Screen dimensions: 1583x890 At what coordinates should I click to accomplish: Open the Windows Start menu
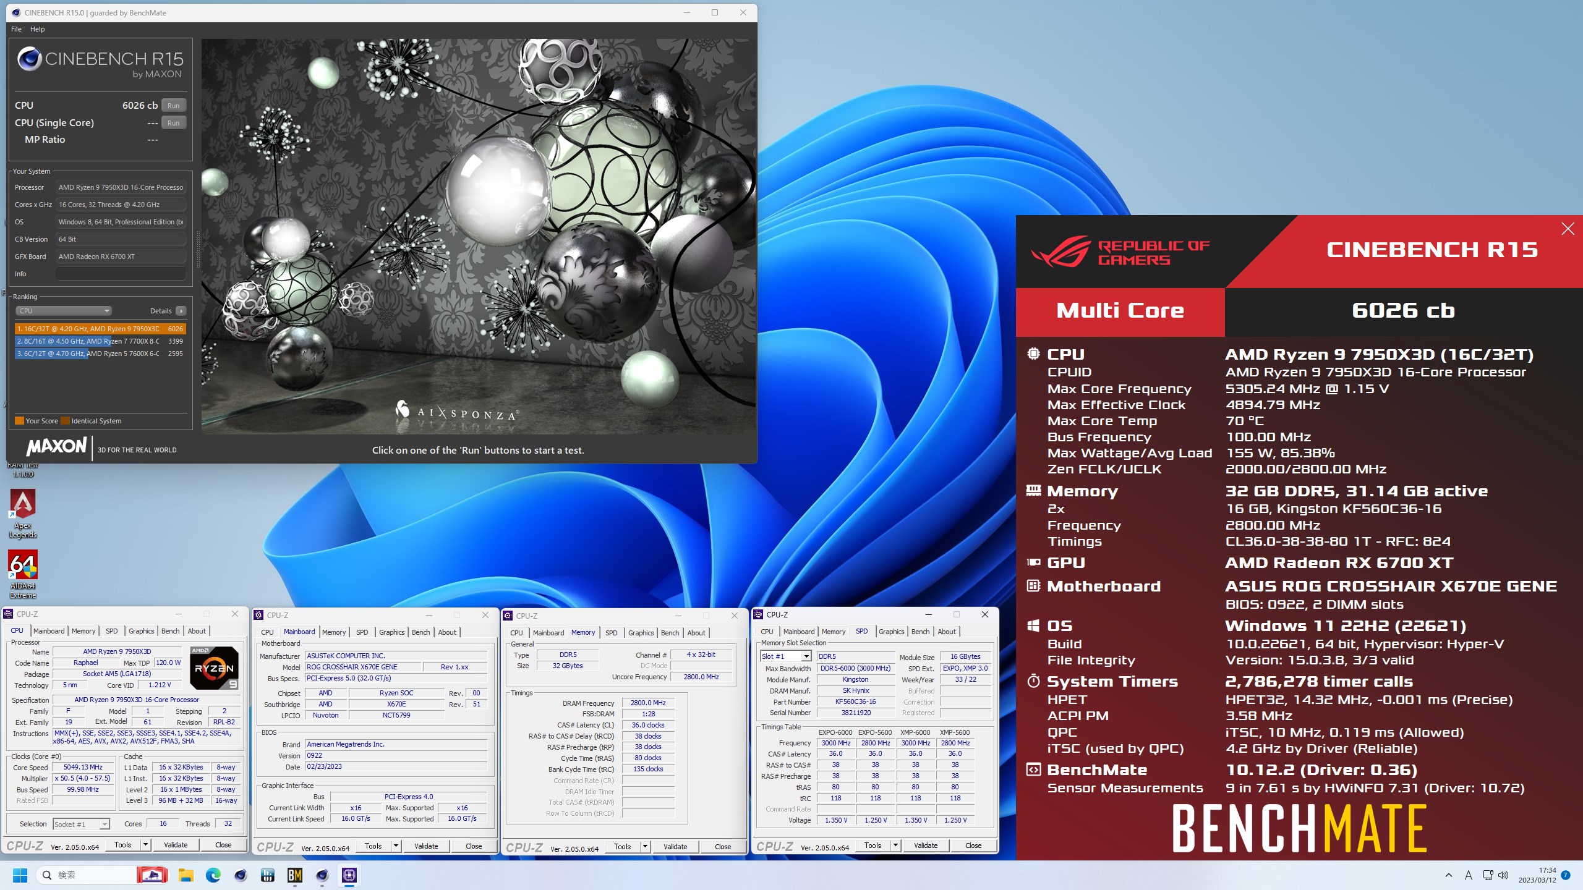click(20, 875)
